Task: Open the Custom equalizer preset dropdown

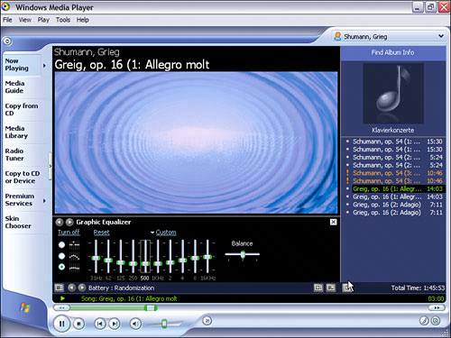Action: click(x=163, y=233)
